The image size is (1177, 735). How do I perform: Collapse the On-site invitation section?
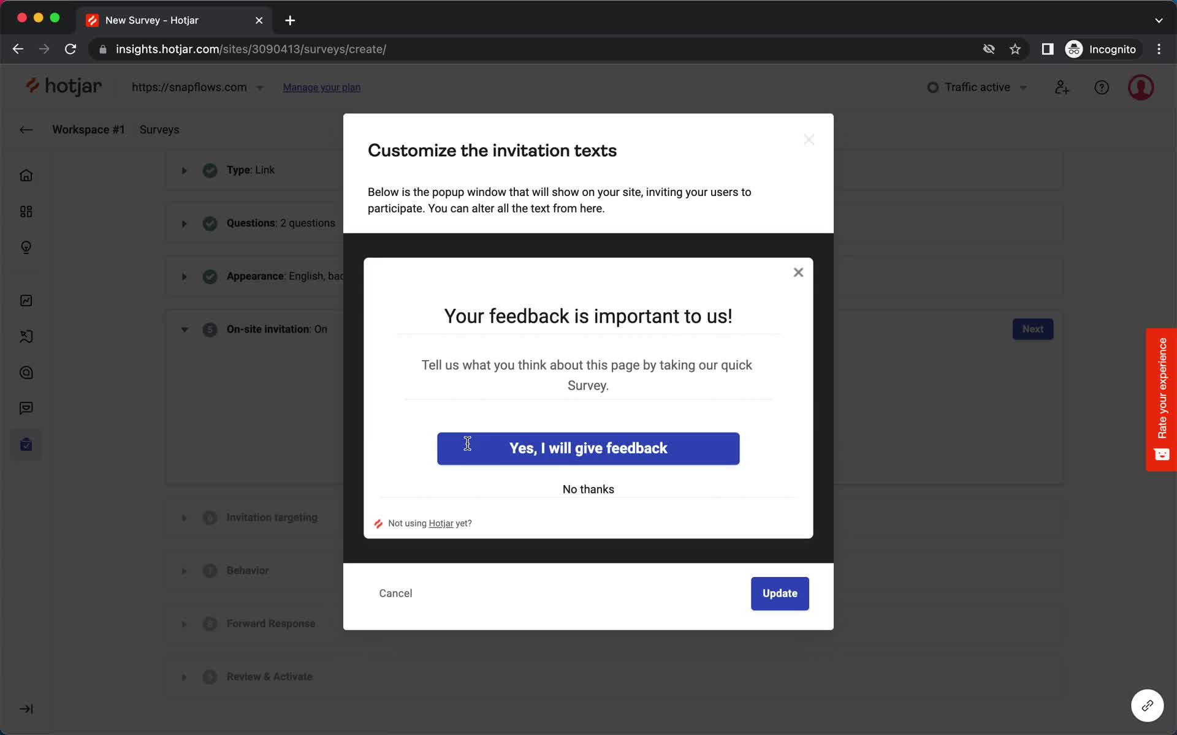(x=184, y=330)
